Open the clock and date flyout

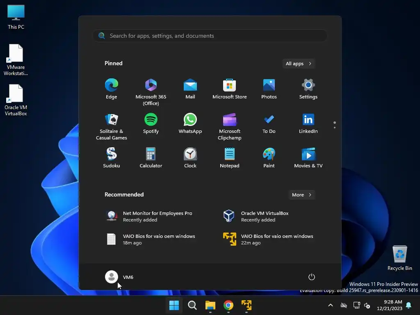pos(390,305)
